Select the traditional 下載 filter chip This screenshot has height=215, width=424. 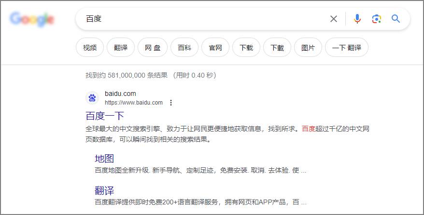pos(277,47)
